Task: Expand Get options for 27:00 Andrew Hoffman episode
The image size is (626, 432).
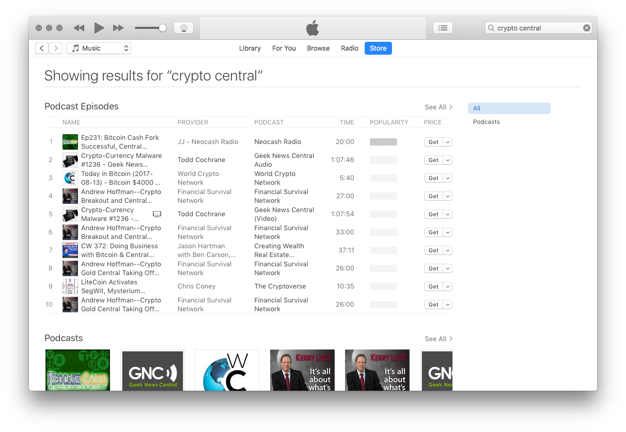Action: pyautogui.click(x=448, y=196)
